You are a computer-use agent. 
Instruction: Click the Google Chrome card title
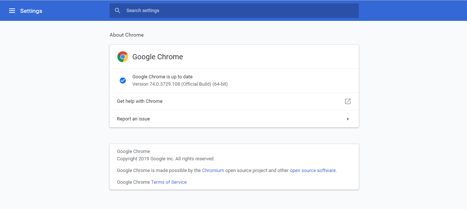click(x=158, y=57)
